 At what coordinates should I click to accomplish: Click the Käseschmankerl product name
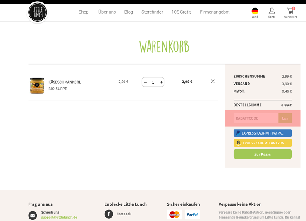(x=65, y=82)
